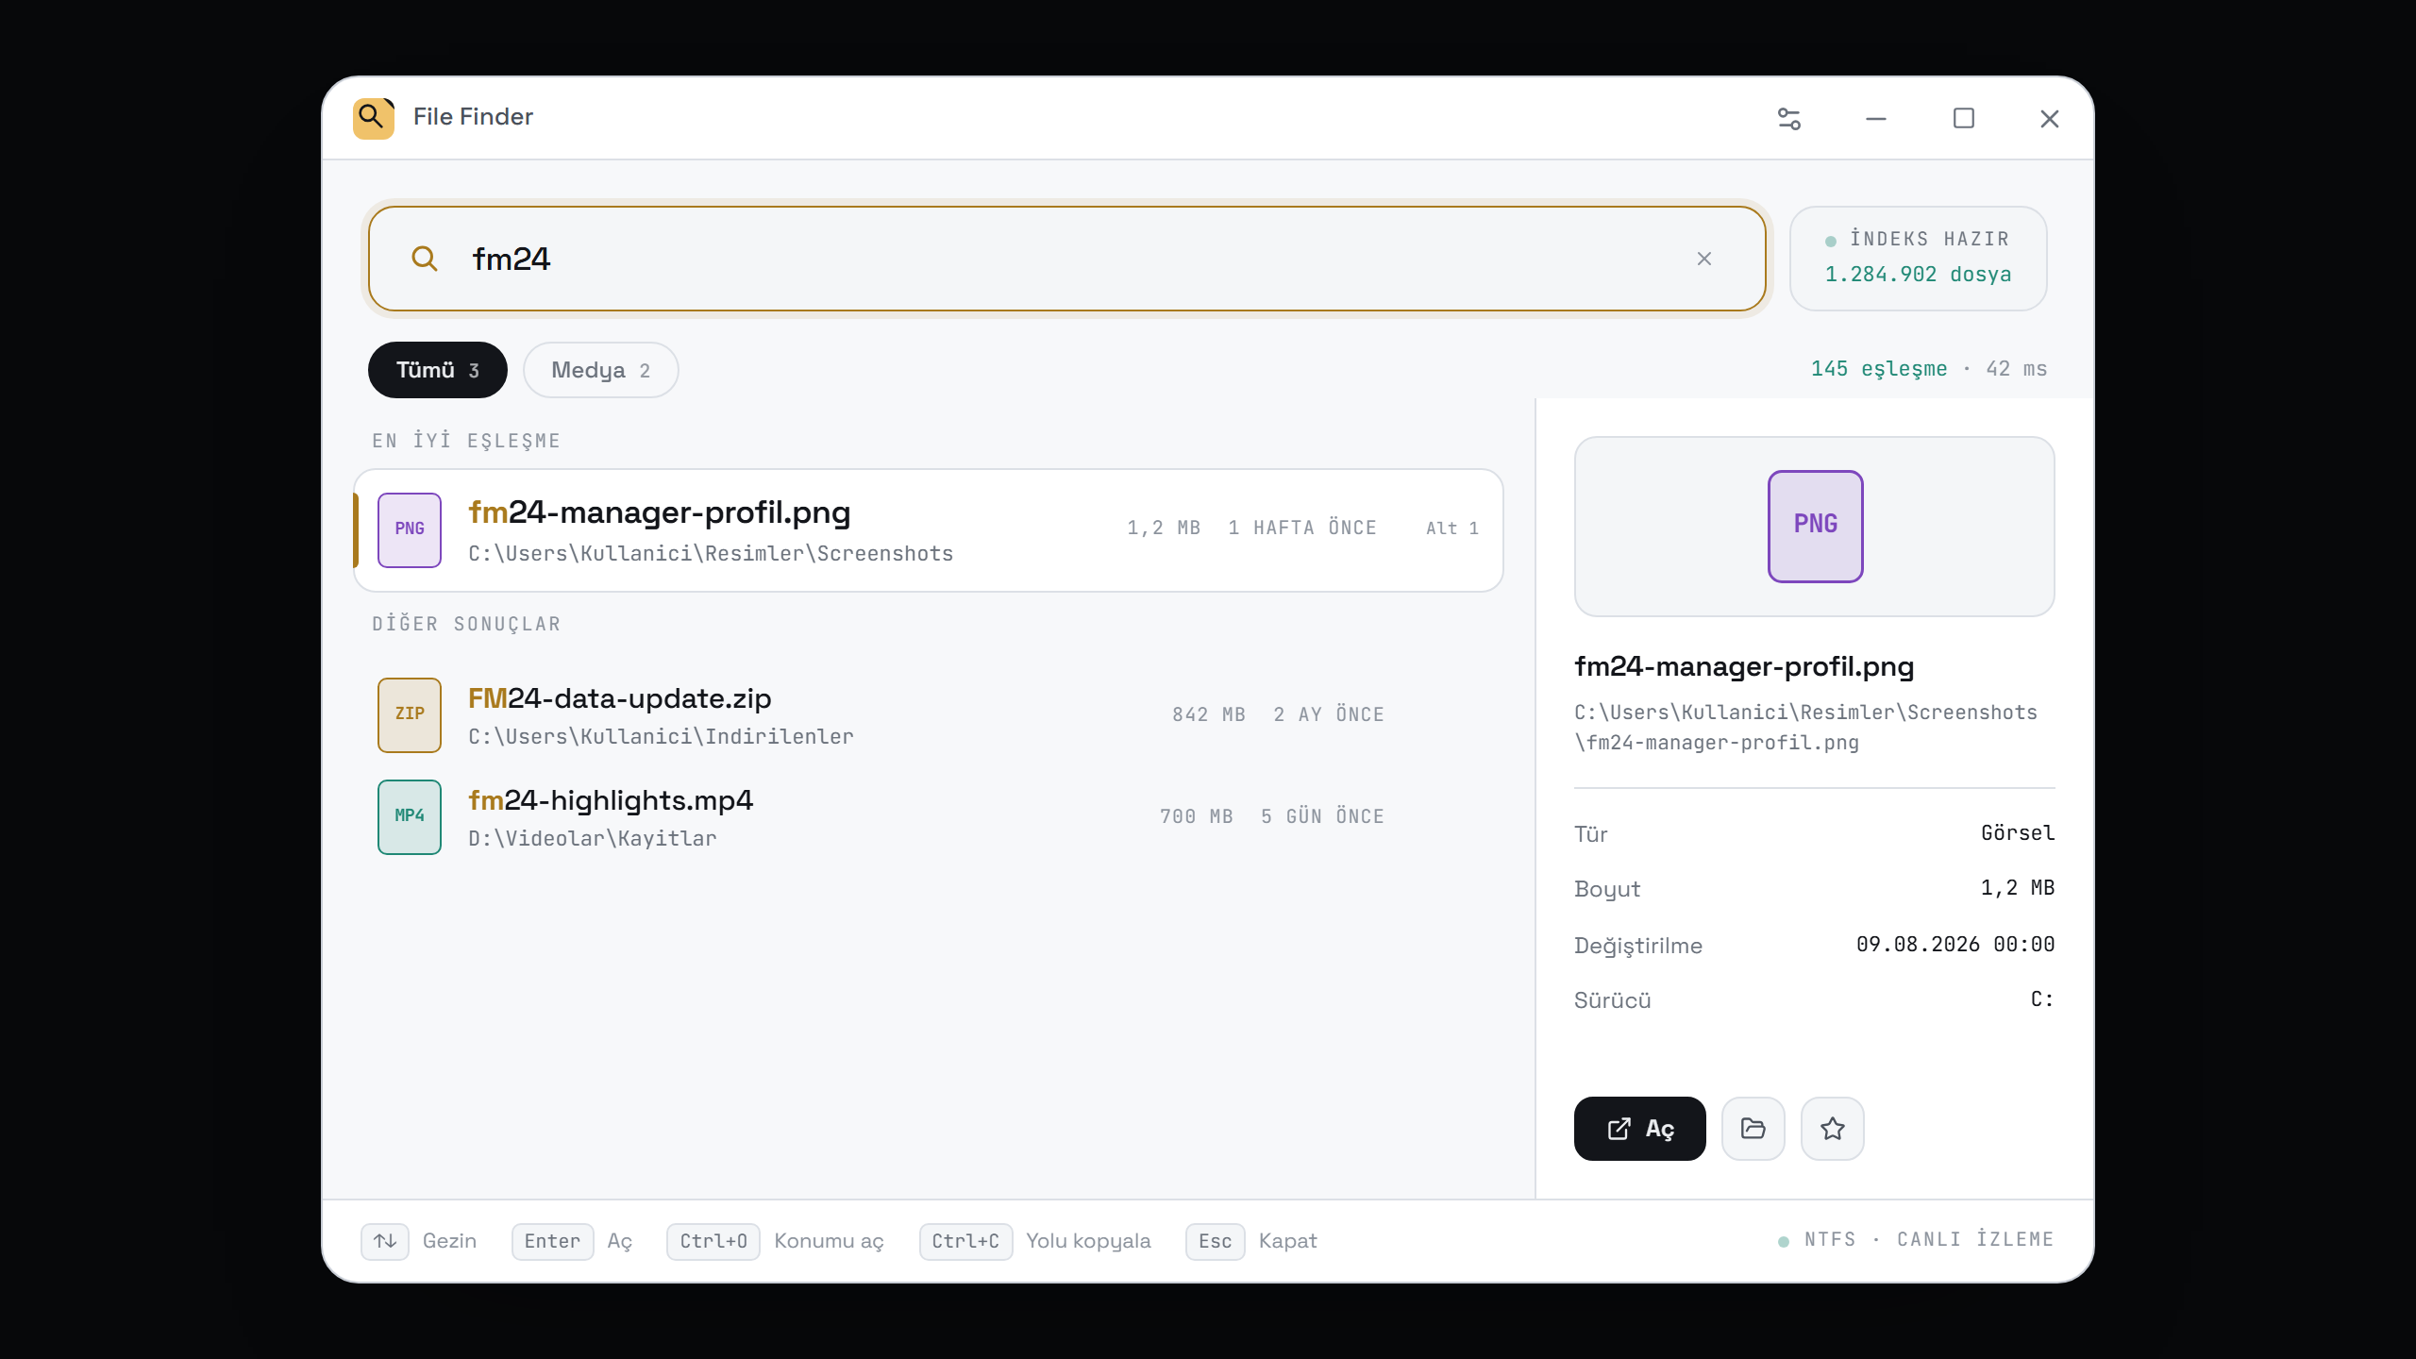Screen dimensions: 2416x1359
Task: Click the İNDEKS HAZIR status card
Action: (x=1918, y=259)
